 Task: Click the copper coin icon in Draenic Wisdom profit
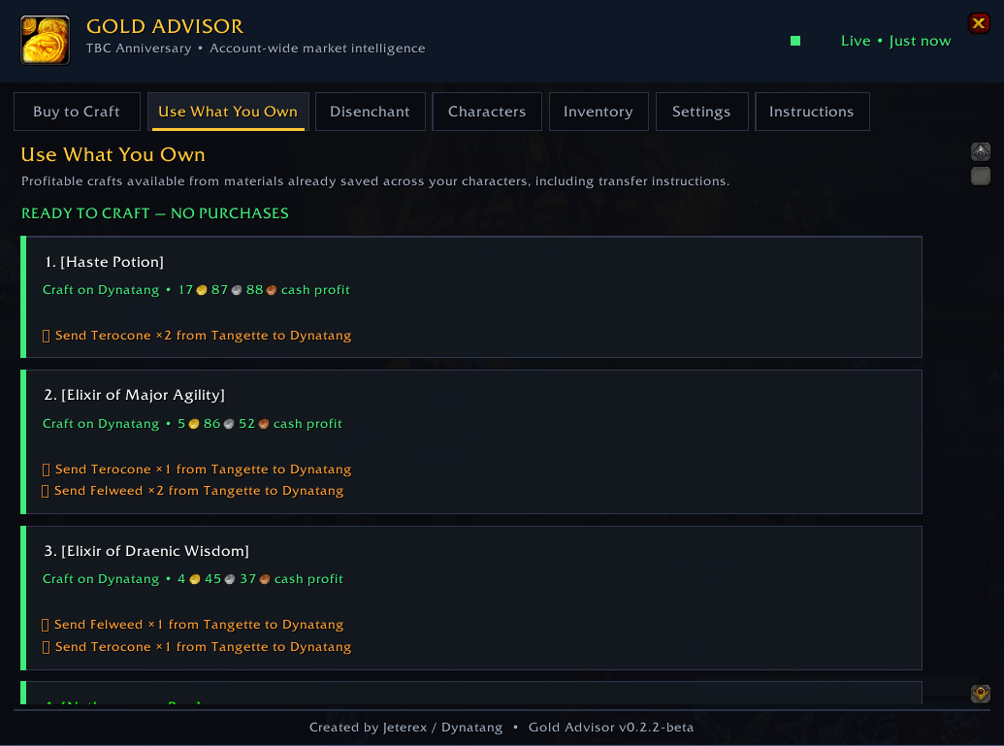pos(265,579)
